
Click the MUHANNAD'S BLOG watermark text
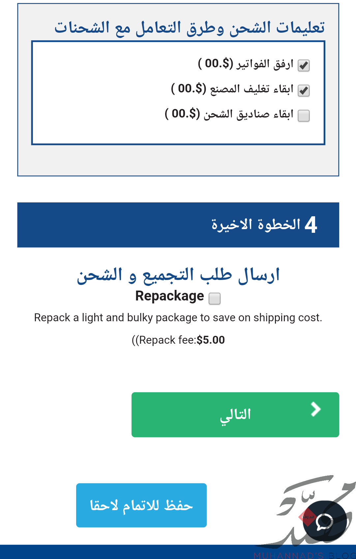305,555
